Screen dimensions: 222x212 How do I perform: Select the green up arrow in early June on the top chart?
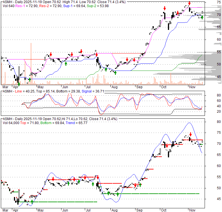[x=66, y=63]
